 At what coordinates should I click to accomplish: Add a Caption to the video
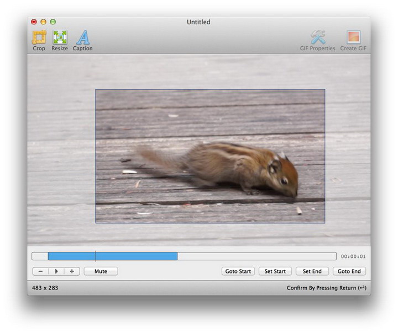[83, 38]
